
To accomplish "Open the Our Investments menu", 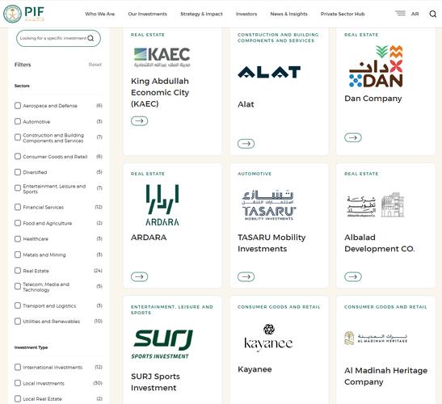I will click(x=147, y=14).
